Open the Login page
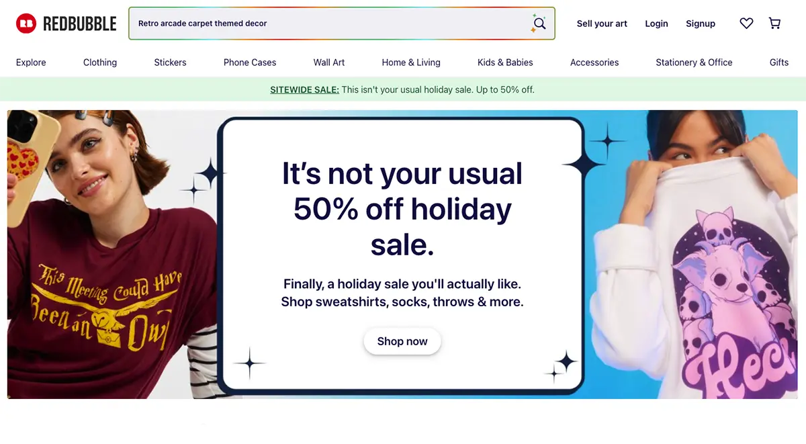 (656, 24)
